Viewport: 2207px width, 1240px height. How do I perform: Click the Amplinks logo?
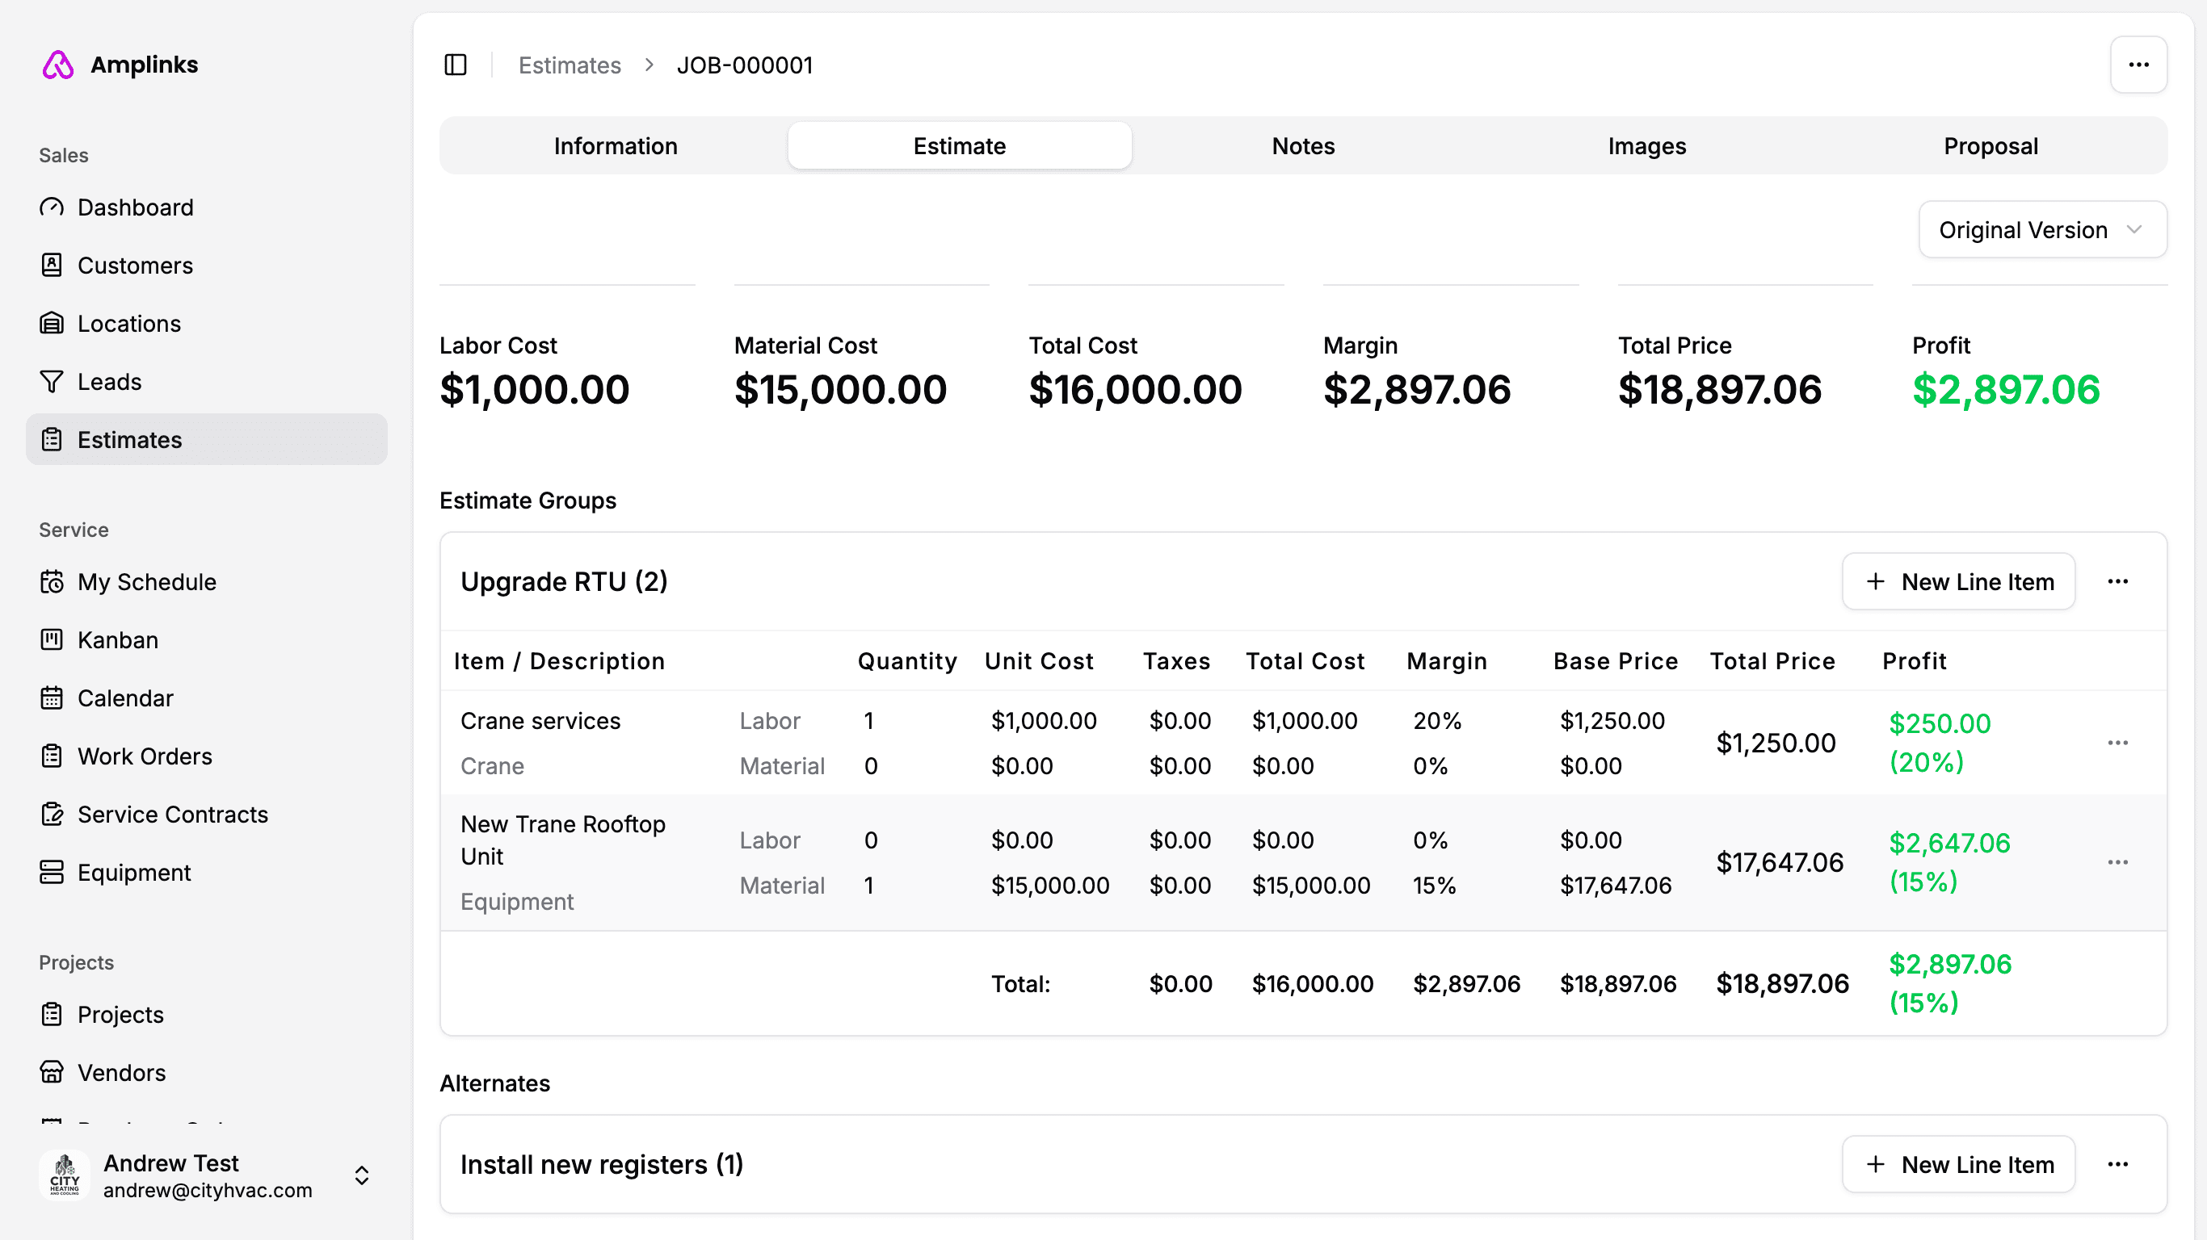[58, 65]
